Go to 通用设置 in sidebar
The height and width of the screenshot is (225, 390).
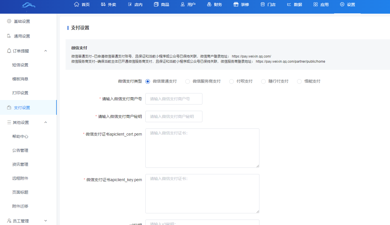coord(28,36)
